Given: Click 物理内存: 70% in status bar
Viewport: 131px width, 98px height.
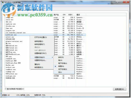Looking at the screenshot, I should 40,95.
